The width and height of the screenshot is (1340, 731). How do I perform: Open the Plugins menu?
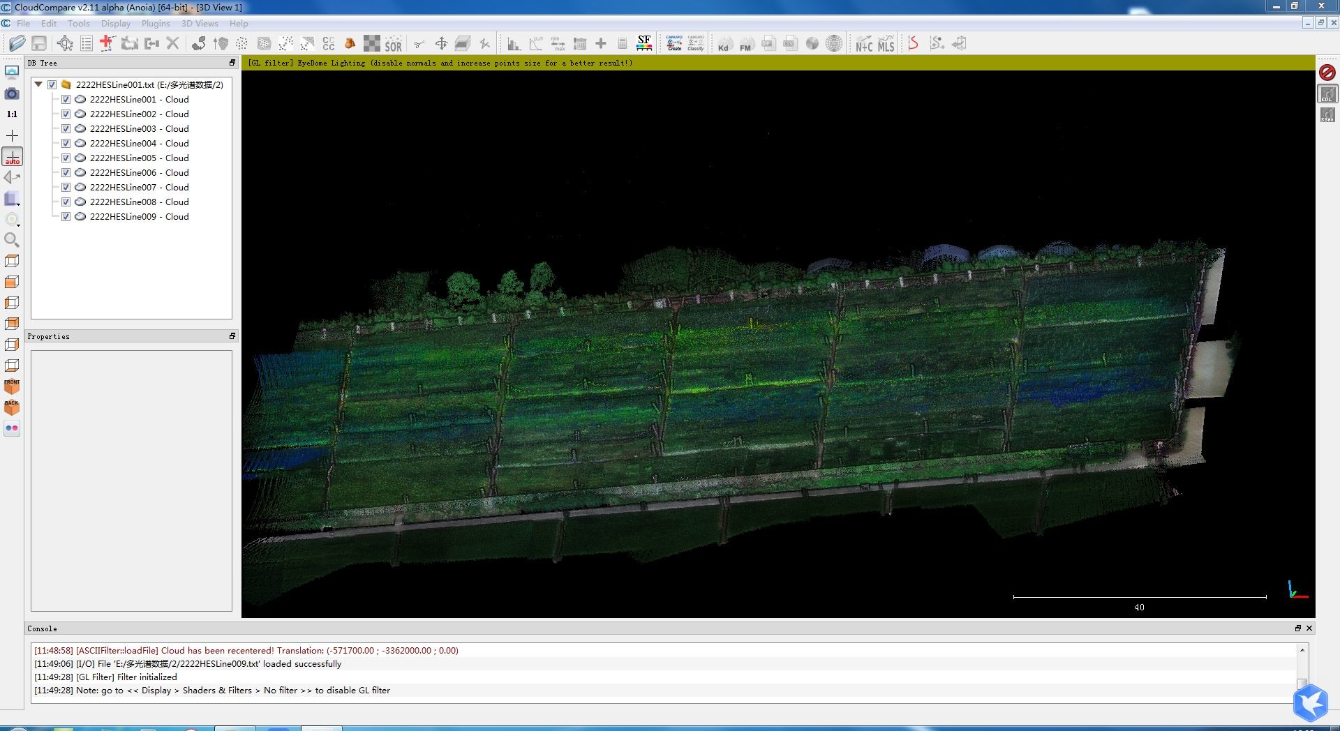click(155, 24)
